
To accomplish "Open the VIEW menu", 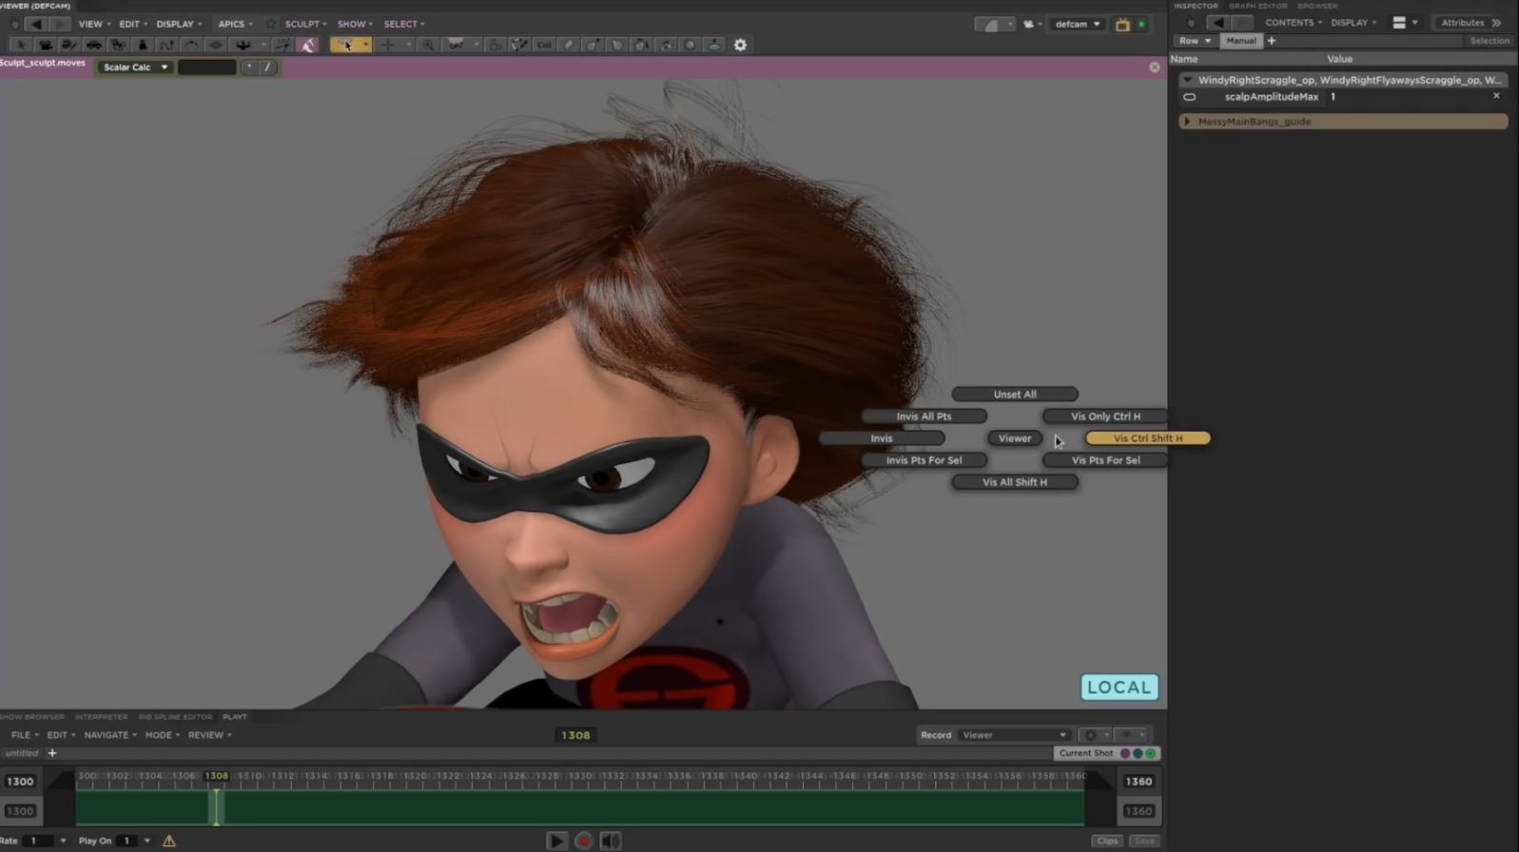I will tap(93, 24).
